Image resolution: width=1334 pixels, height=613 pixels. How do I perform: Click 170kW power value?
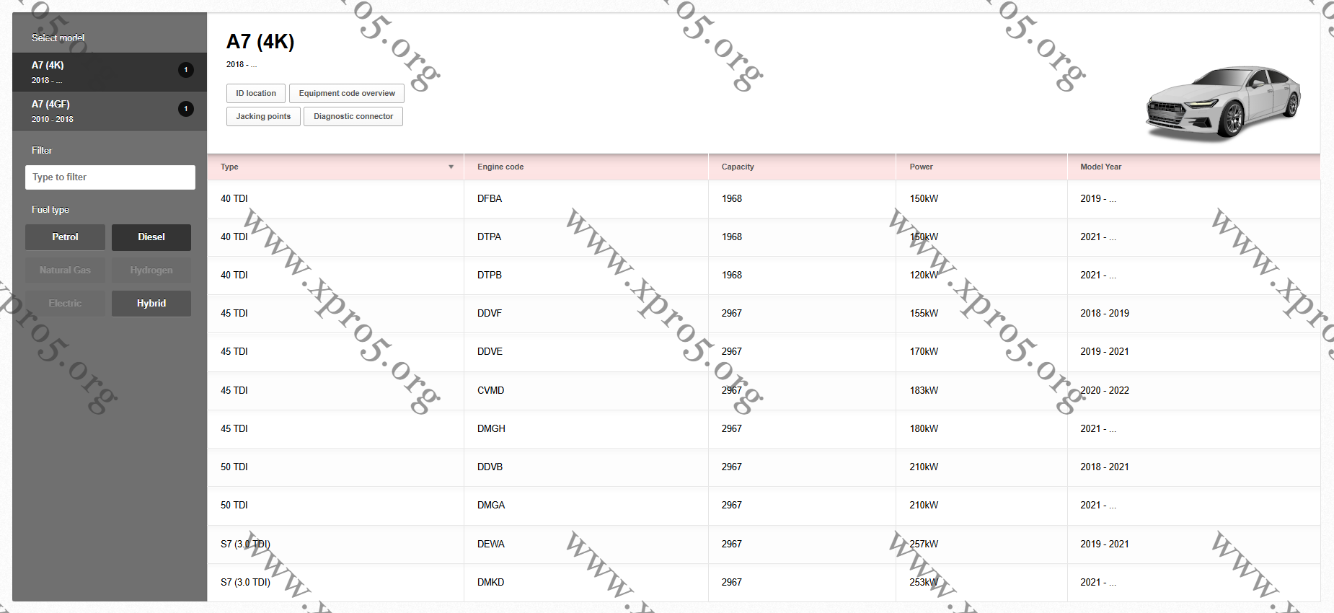[x=924, y=351]
